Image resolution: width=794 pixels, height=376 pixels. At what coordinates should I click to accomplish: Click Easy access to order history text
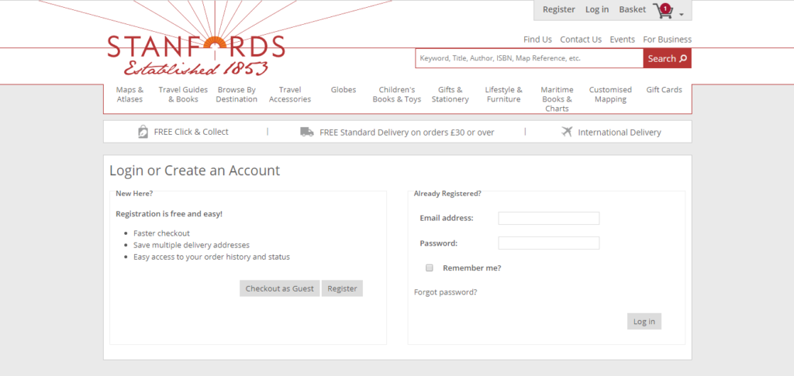click(212, 257)
